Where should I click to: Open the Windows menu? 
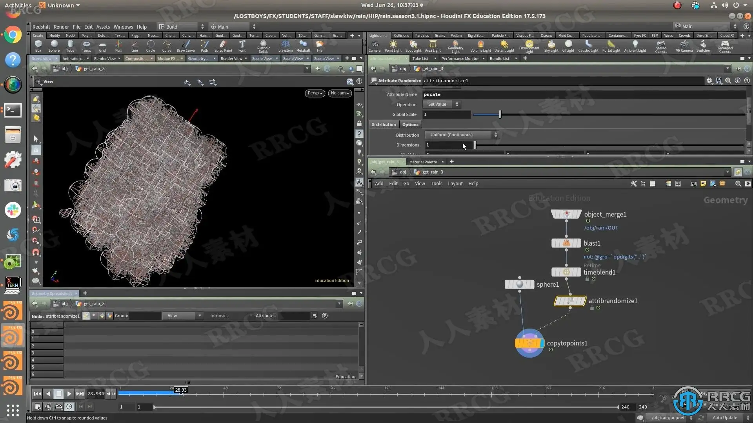123,27
